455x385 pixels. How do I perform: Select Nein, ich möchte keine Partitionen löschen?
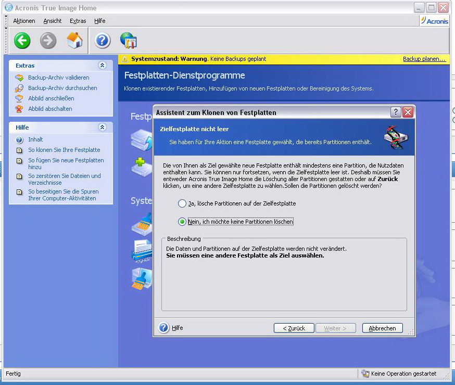click(x=182, y=222)
